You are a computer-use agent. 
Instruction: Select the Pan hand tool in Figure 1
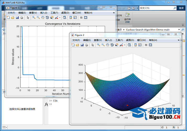point(43,18)
